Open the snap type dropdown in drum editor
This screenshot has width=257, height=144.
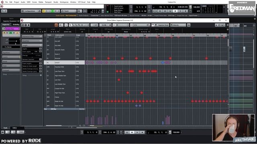(x=122, y=25)
